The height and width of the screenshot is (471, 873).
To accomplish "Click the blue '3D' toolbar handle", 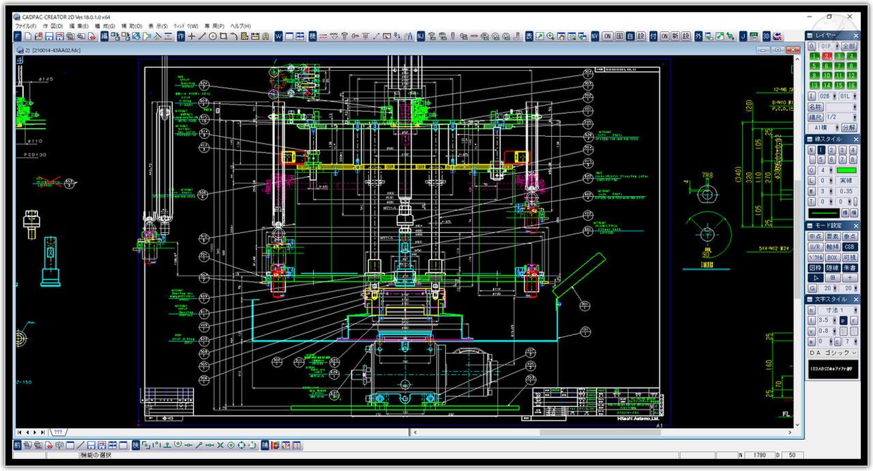I will (x=766, y=35).
